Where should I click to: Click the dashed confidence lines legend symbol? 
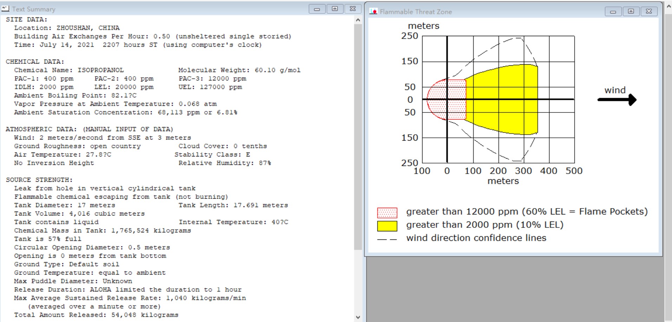(x=387, y=239)
